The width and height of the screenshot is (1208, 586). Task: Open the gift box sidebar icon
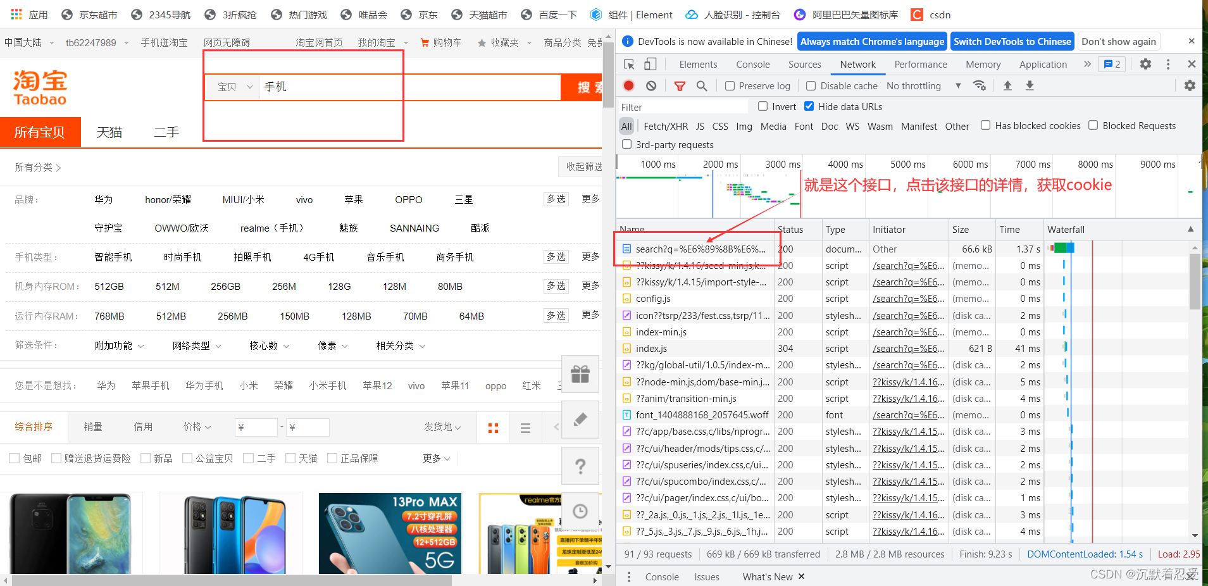pos(580,374)
